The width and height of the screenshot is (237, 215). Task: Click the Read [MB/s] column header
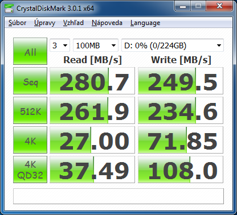click(x=92, y=60)
